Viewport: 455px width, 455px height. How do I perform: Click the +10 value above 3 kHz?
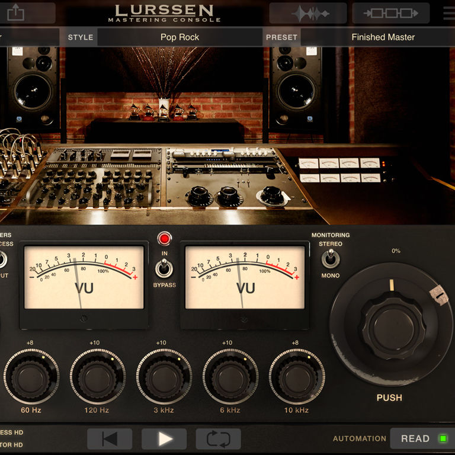161,342
